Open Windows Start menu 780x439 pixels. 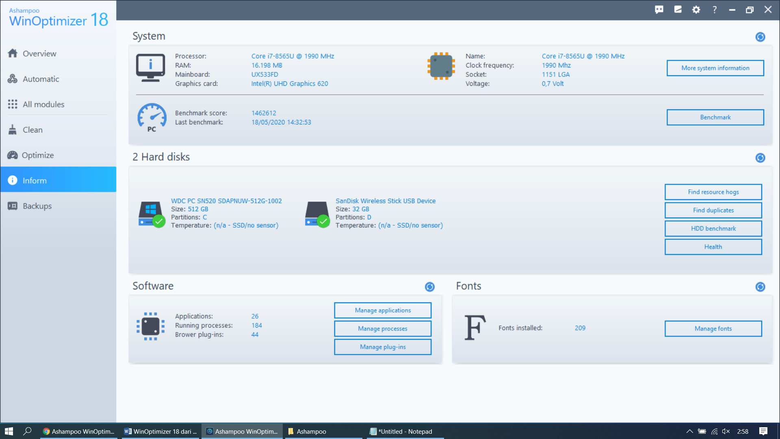[x=9, y=431]
